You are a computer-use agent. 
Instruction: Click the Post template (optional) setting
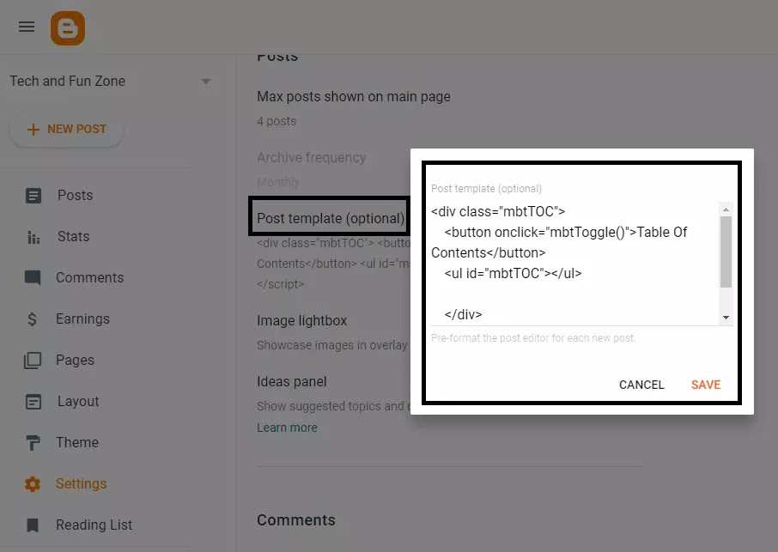(x=331, y=218)
